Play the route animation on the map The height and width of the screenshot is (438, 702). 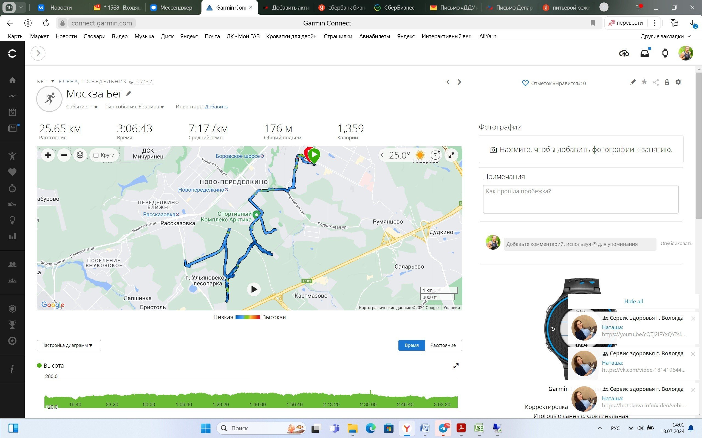point(254,289)
